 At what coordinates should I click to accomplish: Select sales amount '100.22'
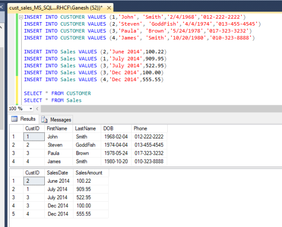[91, 181]
